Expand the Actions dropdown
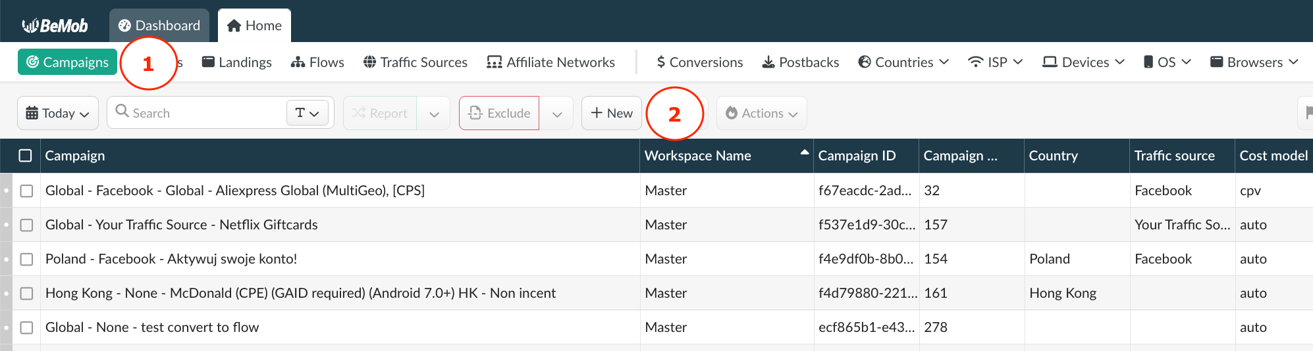Viewport: 1313px width, 351px height. point(761,113)
